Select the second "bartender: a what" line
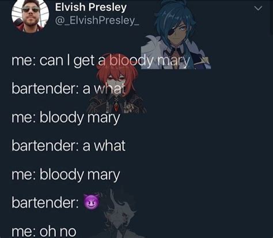 point(69,146)
